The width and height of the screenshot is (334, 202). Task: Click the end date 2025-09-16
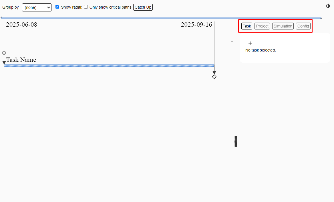pyautogui.click(x=196, y=25)
